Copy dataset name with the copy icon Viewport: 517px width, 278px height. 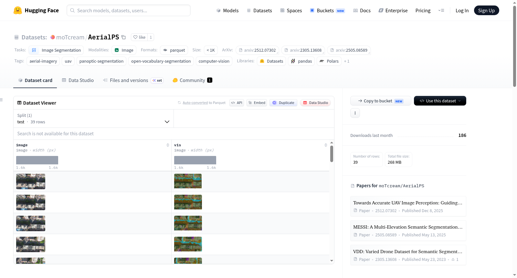pos(123,37)
